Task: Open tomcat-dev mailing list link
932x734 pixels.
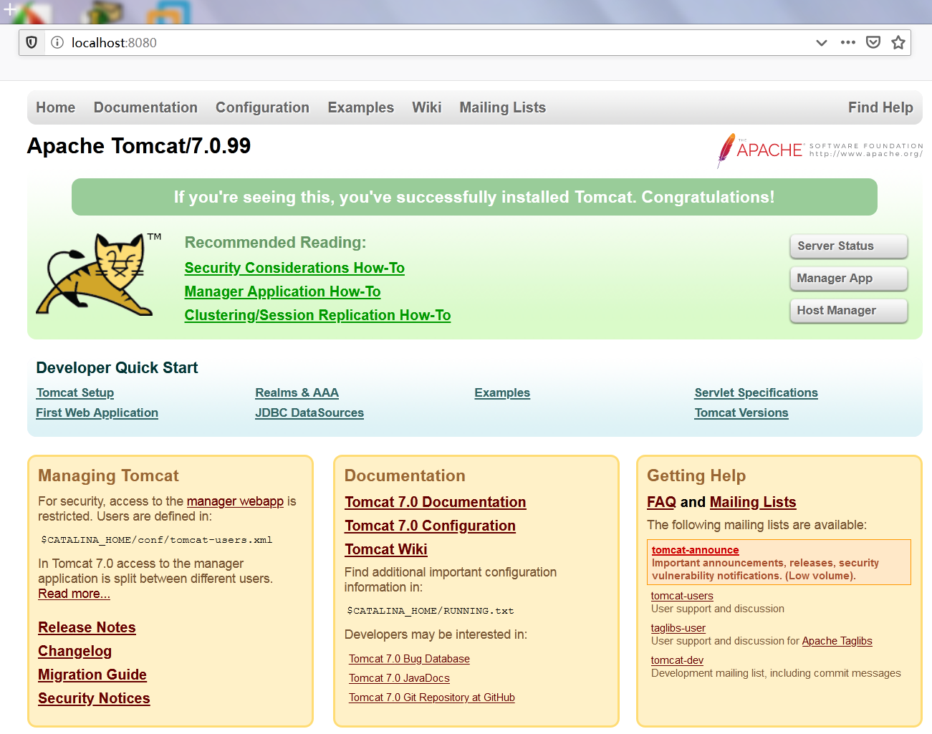Action: pos(677,660)
